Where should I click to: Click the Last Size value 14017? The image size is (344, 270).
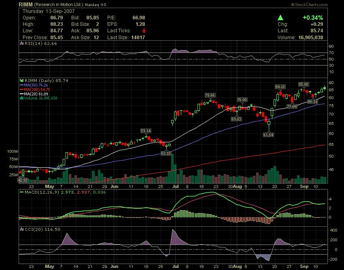pyautogui.click(x=138, y=38)
